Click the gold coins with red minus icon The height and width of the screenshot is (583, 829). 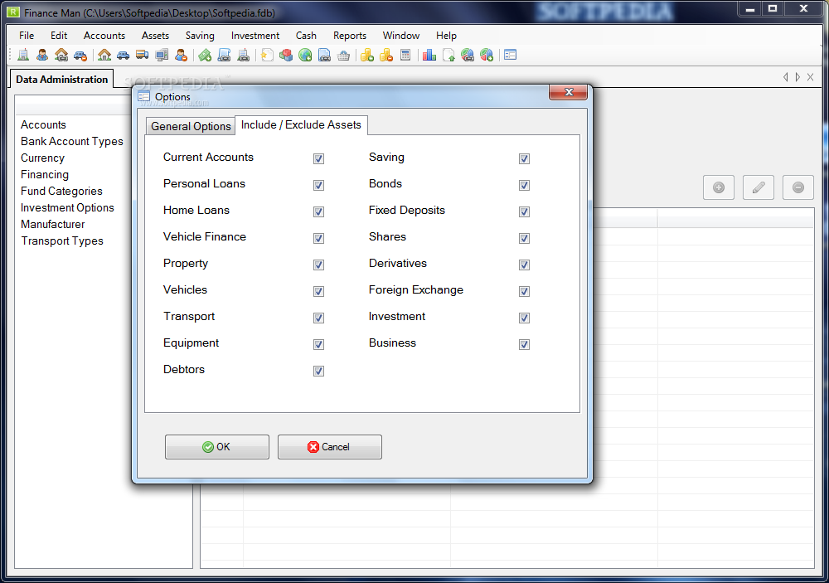tap(386, 55)
